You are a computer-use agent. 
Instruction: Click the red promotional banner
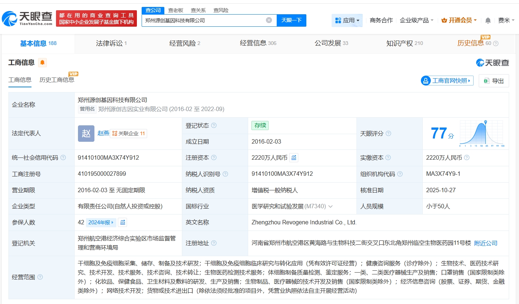coord(96,18)
